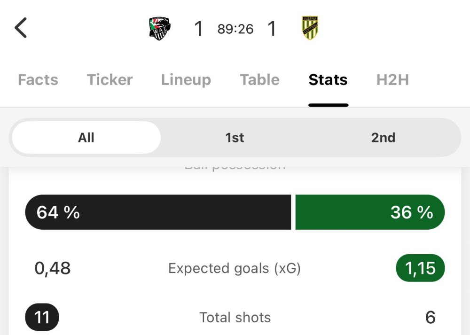Click the Expected goals (xG) label
Screen dimensions: 470x335
235,268
